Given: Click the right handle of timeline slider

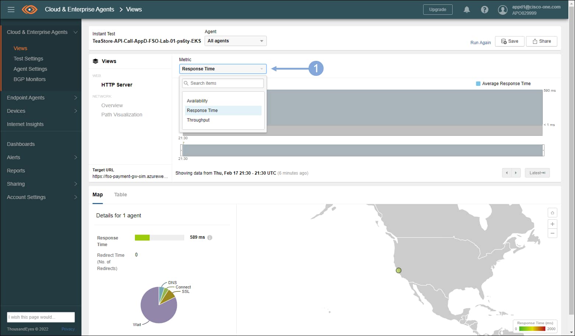Looking at the screenshot, I should [543, 150].
